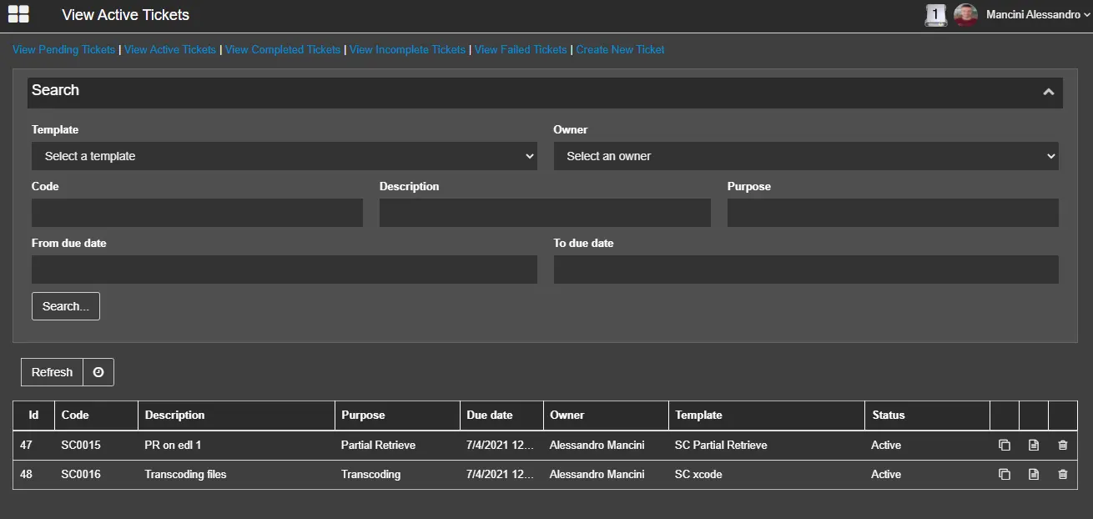1093x519 pixels.
Task: Open the Select a template dropdown
Action: click(x=284, y=156)
